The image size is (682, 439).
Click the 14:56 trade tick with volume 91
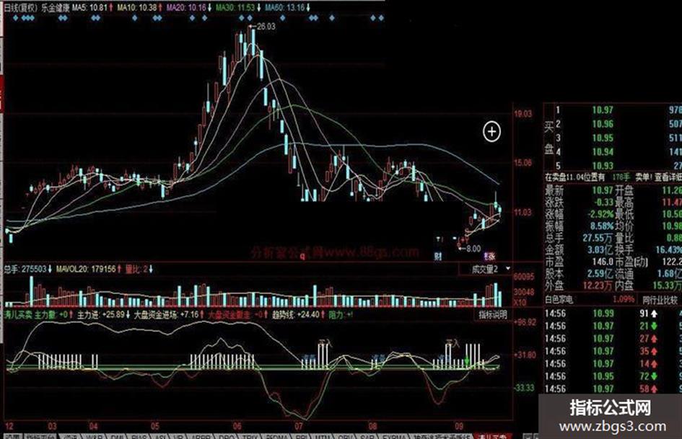(613, 314)
